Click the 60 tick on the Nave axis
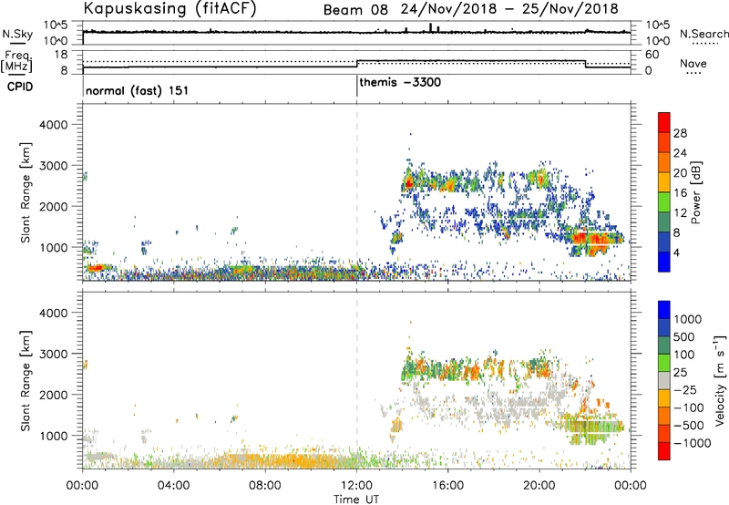This screenshot has width=729, height=505. [x=652, y=55]
